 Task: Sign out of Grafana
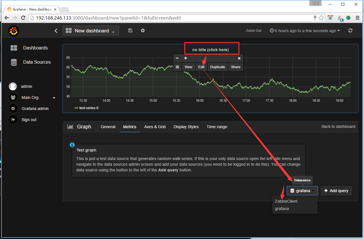click(29, 120)
